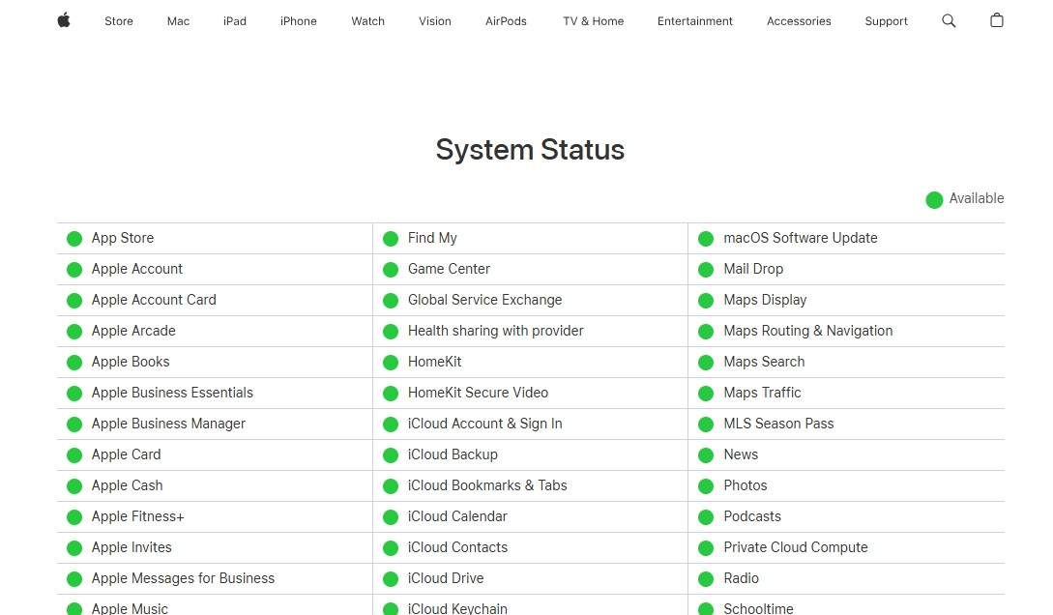Click the green dot next to the Available legend
1053x615 pixels.
[934, 199]
